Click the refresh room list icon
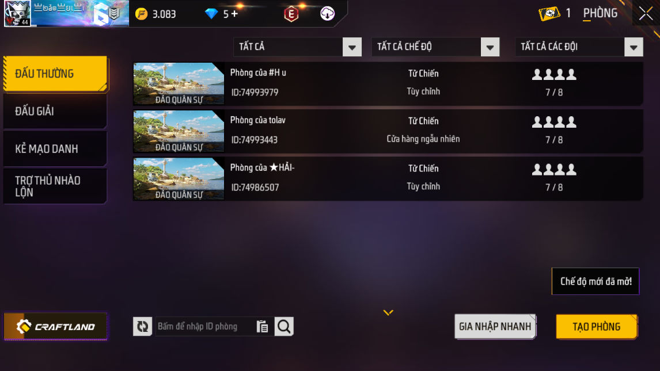This screenshot has height=371, width=660. pyautogui.click(x=142, y=327)
